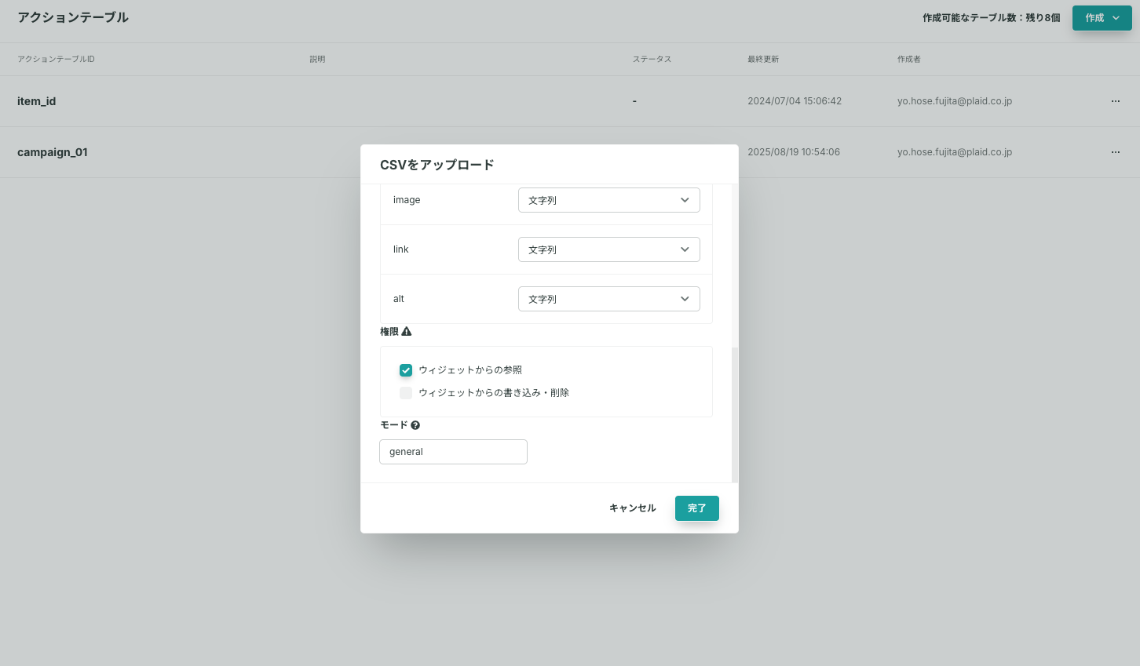Viewport: 1140px width, 666px height.
Task: Click the 最終更新 column header
Action: 763,60
